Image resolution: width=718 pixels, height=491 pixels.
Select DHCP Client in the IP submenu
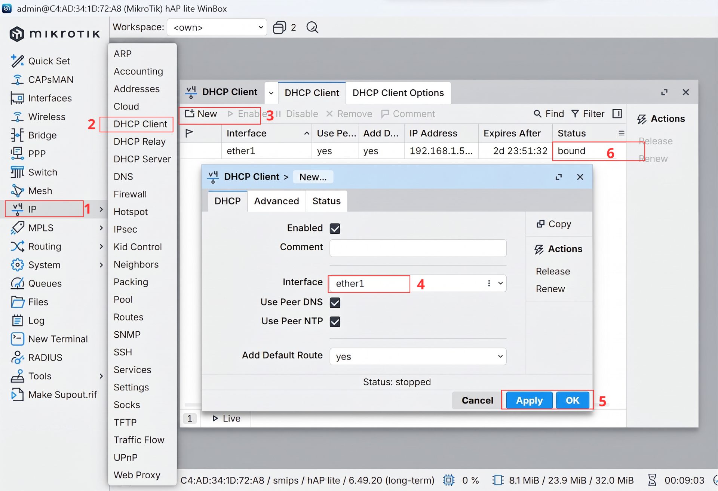[140, 124]
